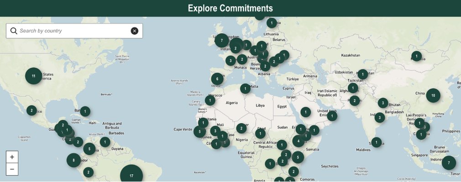Select the Indonesia cluster of 7
Screen dimensions: 461x182
(449, 162)
